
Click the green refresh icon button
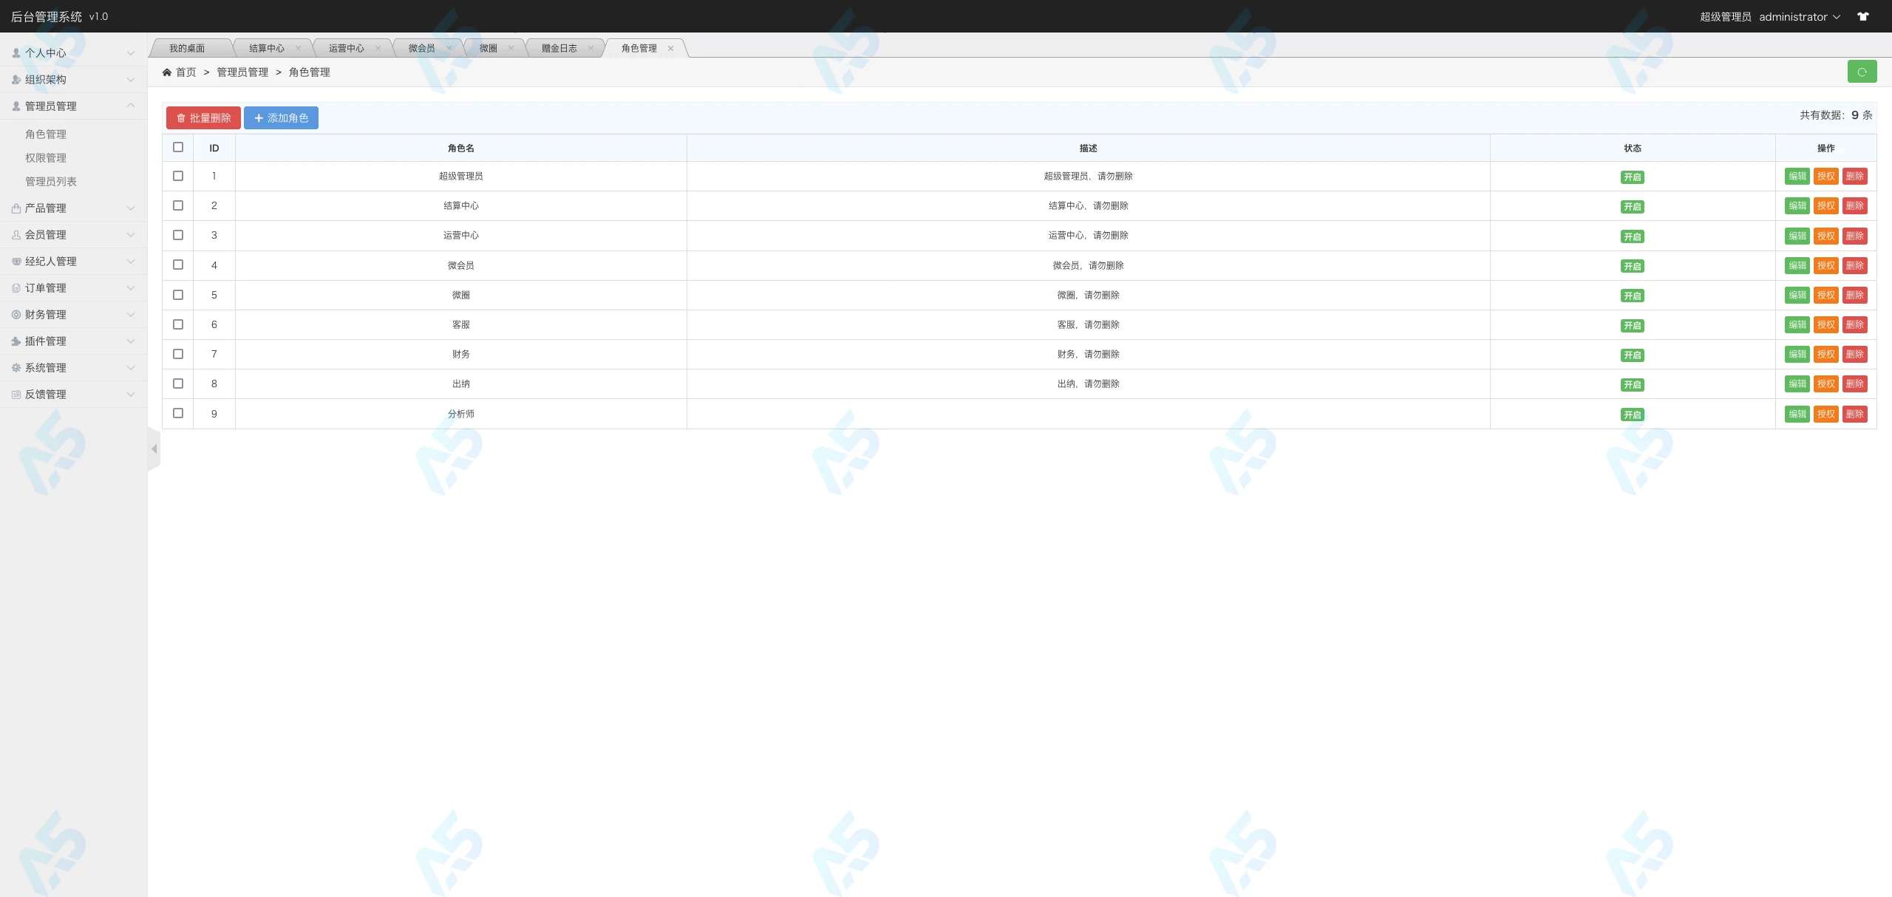1862,72
